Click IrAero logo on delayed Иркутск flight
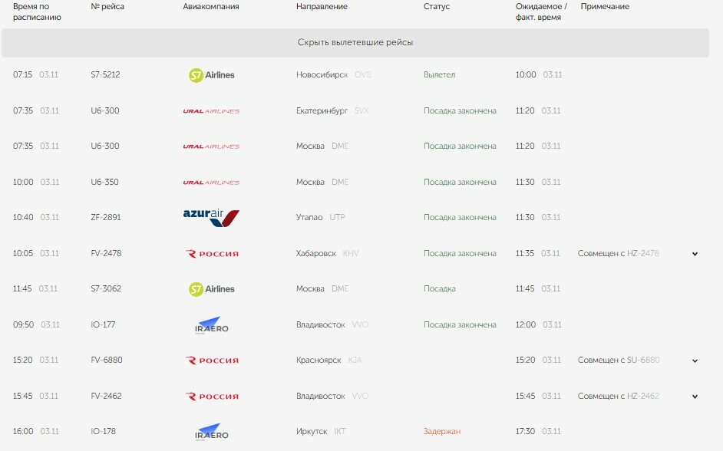 [212, 432]
